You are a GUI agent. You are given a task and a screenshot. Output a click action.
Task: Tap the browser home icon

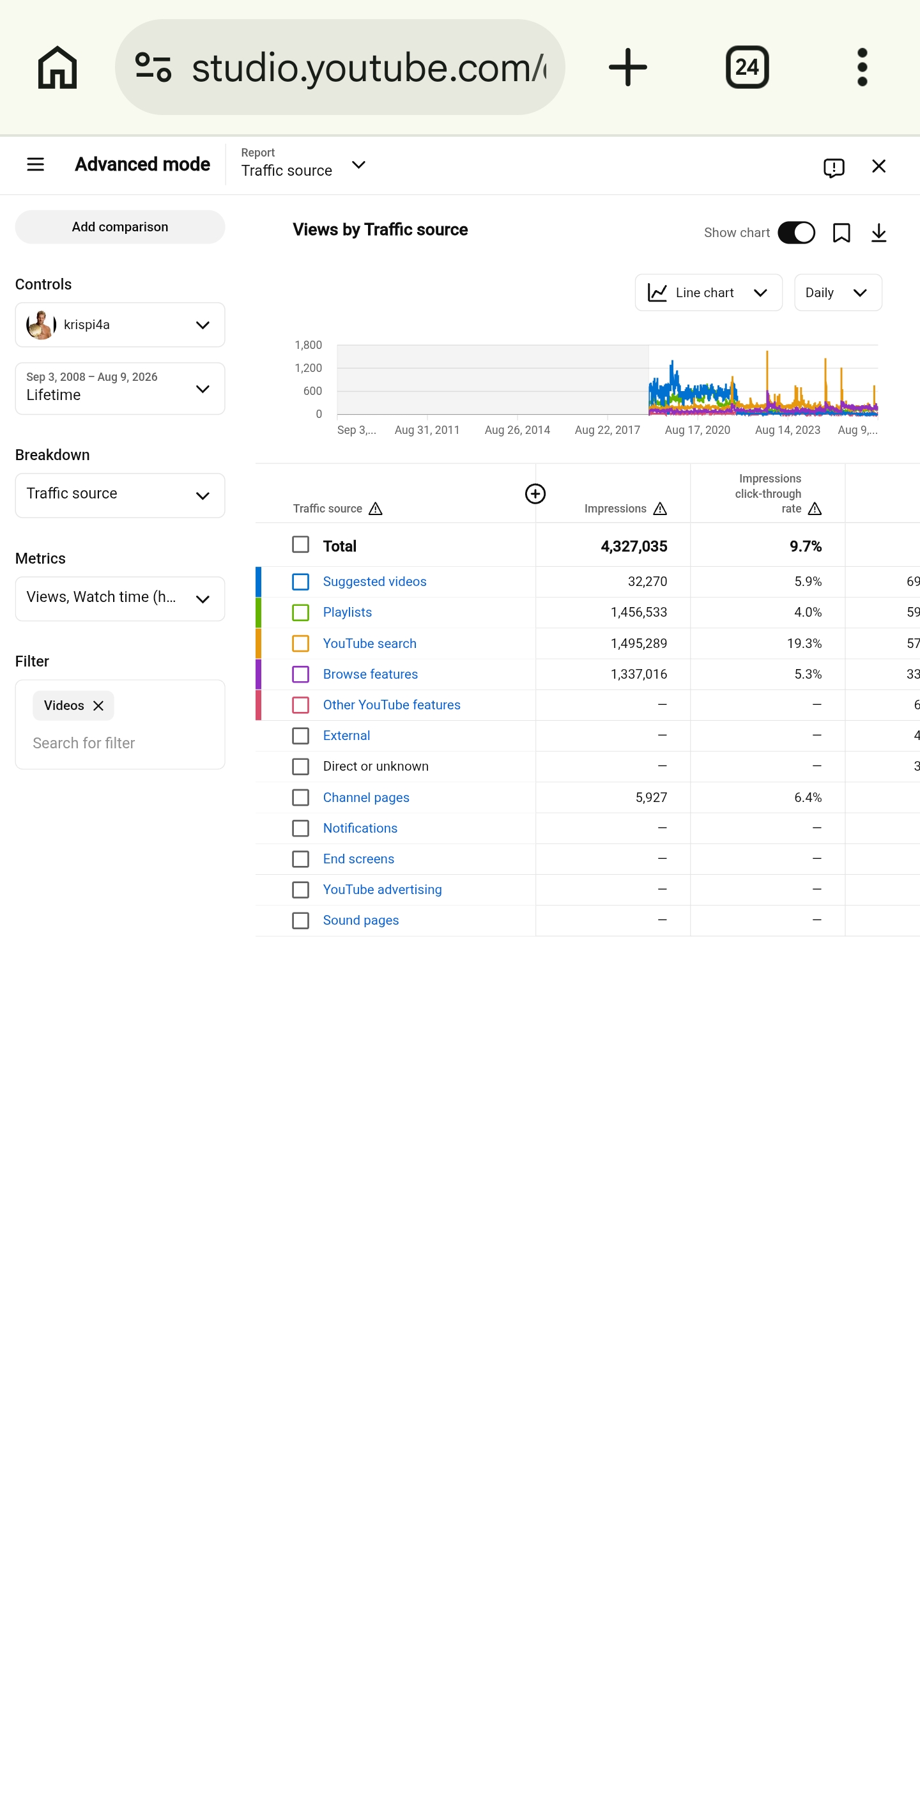coord(57,68)
